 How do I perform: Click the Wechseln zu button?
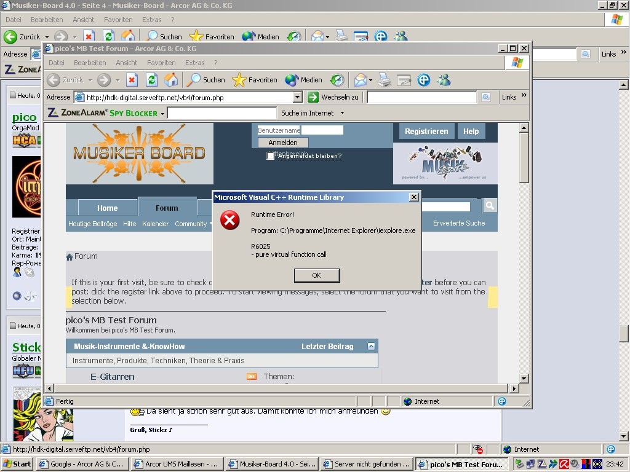pos(334,96)
